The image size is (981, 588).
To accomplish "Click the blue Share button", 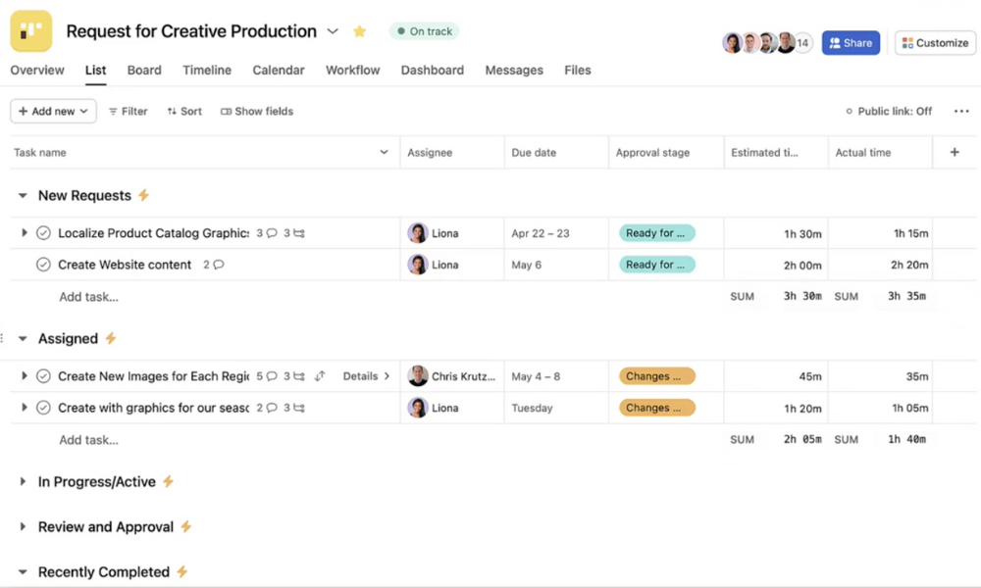I will click(850, 43).
